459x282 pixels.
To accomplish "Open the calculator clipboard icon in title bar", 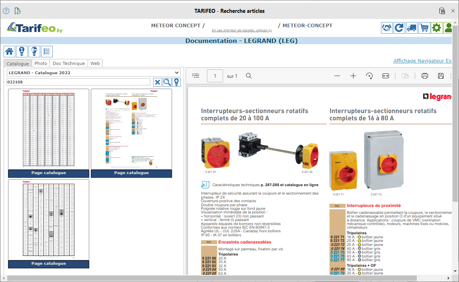I will (x=442, y=11).
